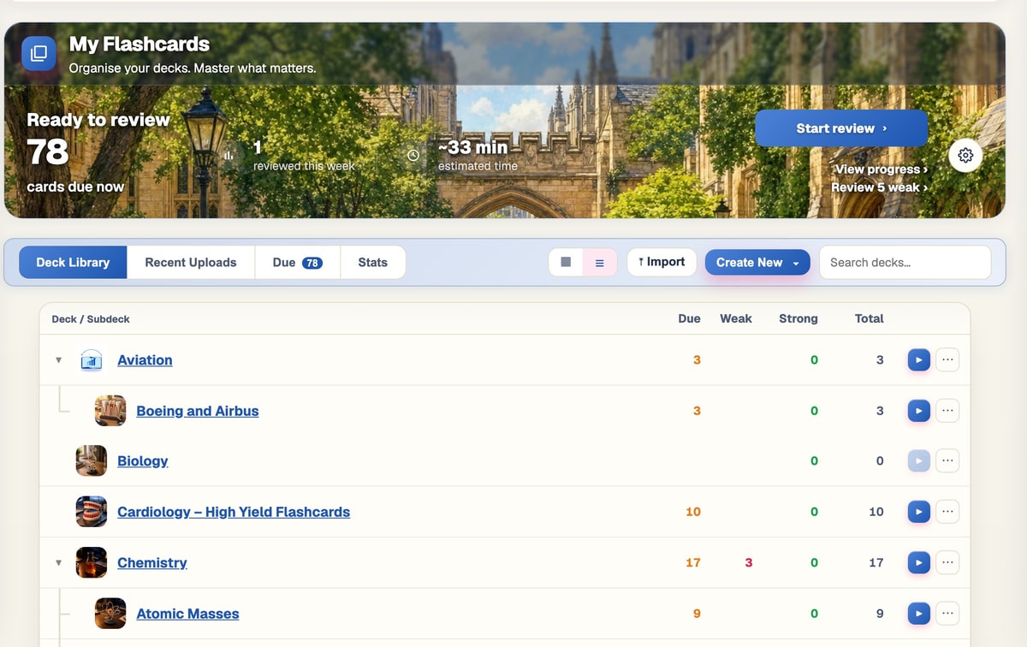This screenshot has height=647, width=1027.
Task: Play the Chemistry deck
Action: pyautogui.click(x=918, y=563)
